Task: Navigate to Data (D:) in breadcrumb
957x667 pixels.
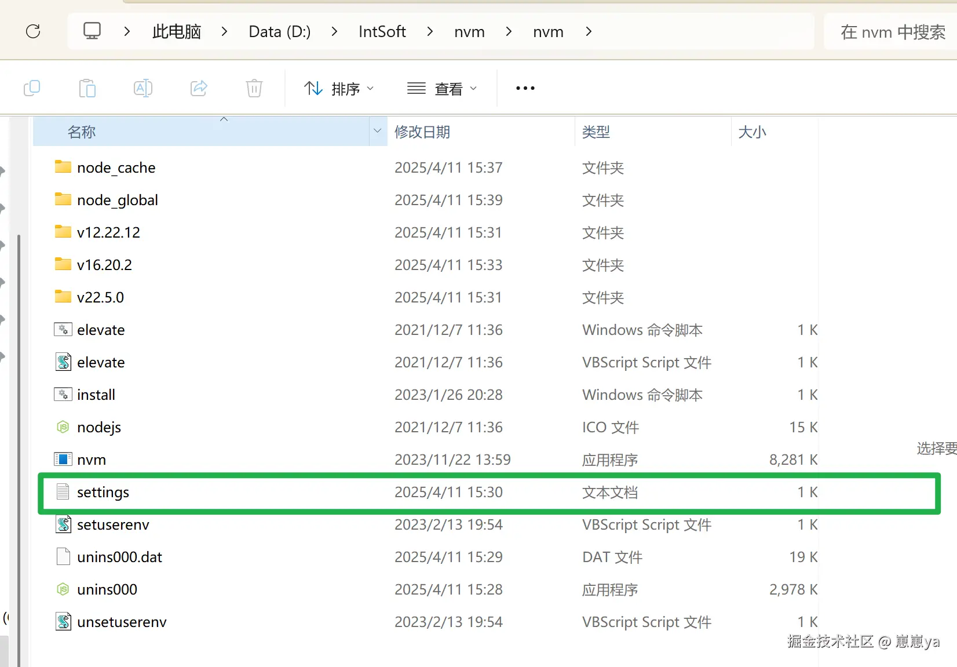Action: [280, 31]
